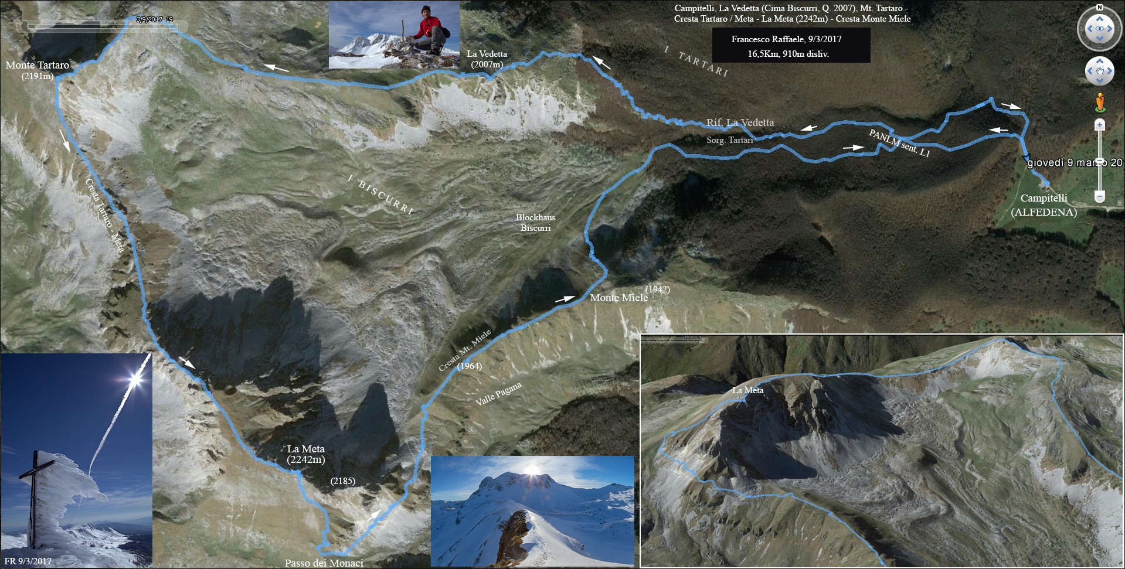The image size is (1125, 569).
Task: Select the orange Street View pegman
Action: (1100, 102)
